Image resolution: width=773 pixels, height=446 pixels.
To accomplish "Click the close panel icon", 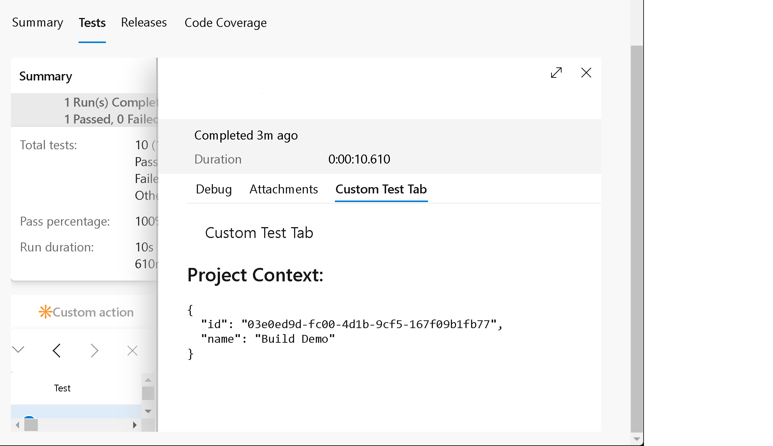I will point(586,73).
